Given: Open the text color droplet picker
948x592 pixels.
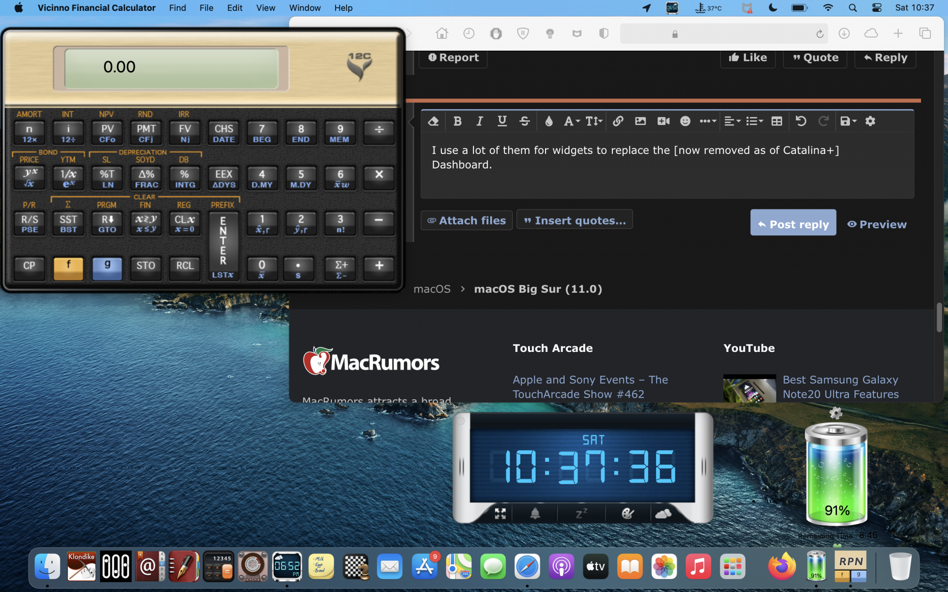Looking at the screenshot, I should tap(549, 121).
